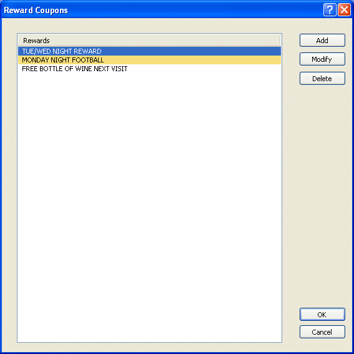Click blank row space after wine reward text
This screenshot has height=354, width=354.
click(204, 69)
